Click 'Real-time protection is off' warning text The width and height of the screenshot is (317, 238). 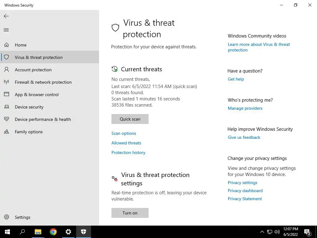click(159, 196)
